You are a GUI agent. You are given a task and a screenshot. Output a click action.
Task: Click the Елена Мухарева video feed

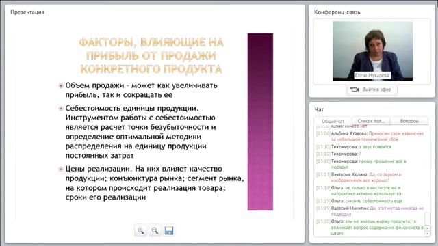[372, 51]
